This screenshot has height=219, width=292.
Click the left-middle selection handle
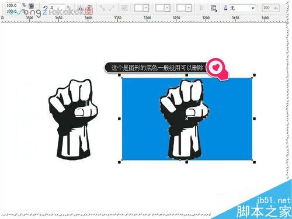coord(119,119)
